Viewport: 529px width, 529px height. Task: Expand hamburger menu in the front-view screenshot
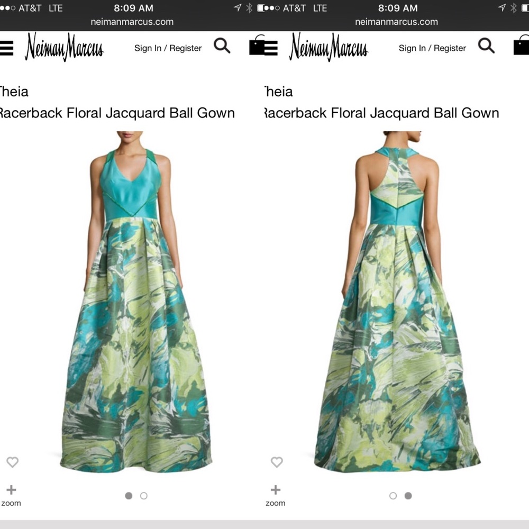6,48
